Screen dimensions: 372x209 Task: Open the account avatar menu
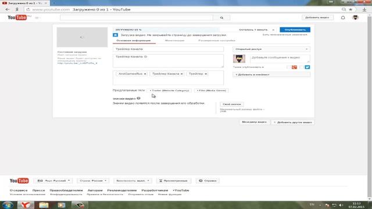pos(355,17)
